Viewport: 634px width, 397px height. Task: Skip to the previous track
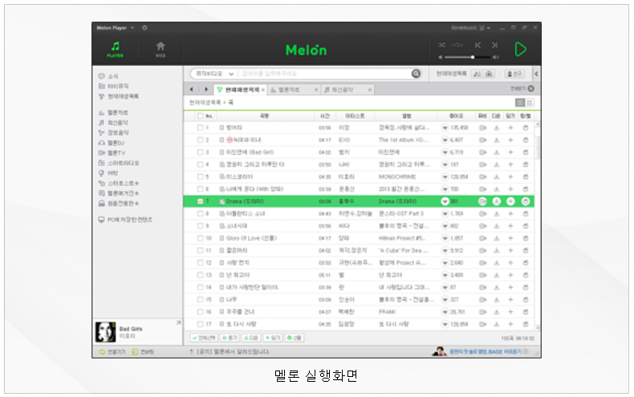(478, 45)
